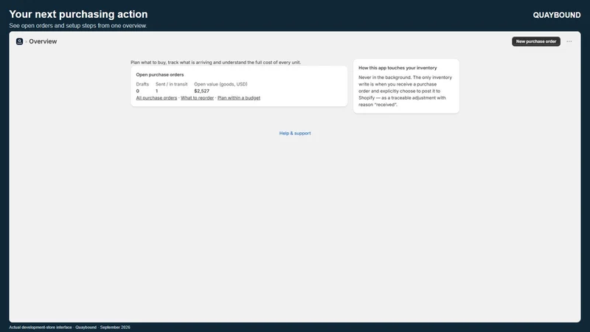Screen dimensions: 590x332
Task: Click the Drafts label
Action: (142, 84)
